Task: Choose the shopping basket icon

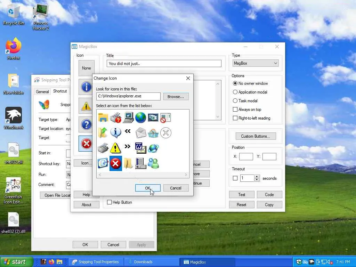Action: [153, 133]
